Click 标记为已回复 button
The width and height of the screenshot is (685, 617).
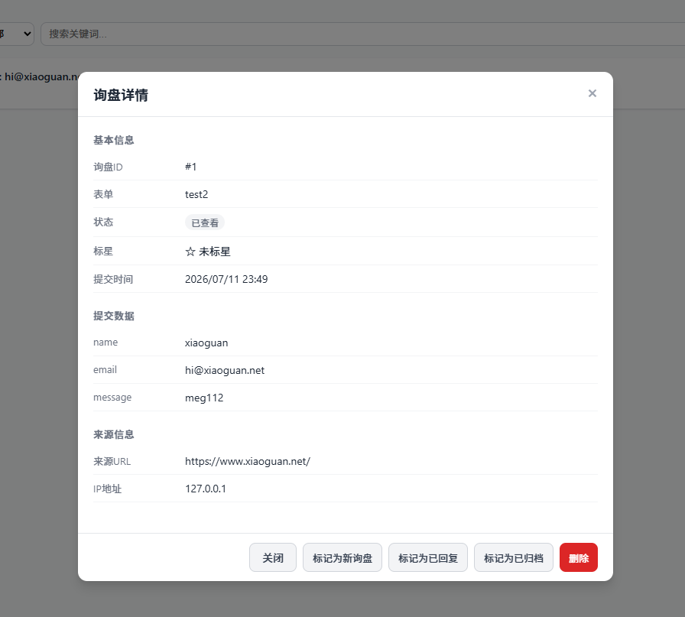427,557
